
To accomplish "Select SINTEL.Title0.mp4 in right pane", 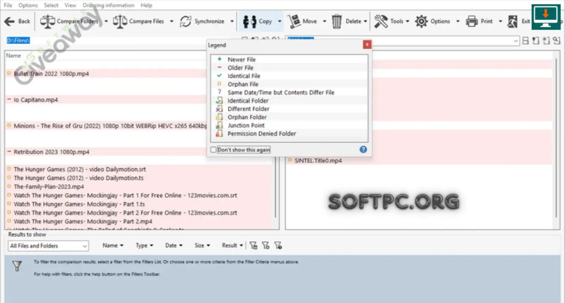I will (418, 161).
